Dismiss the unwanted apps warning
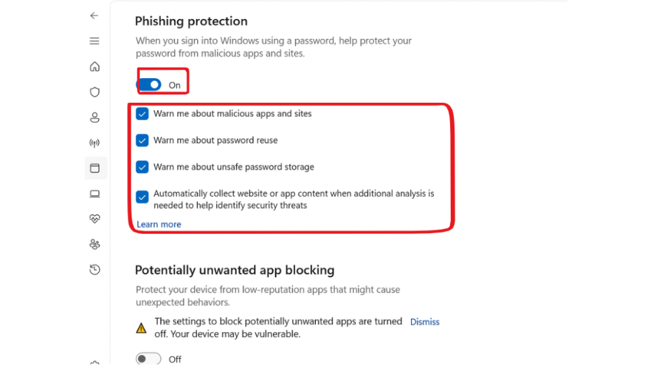Screen dimensions: 667x375 pyautogui.click(x=425, y=322)
